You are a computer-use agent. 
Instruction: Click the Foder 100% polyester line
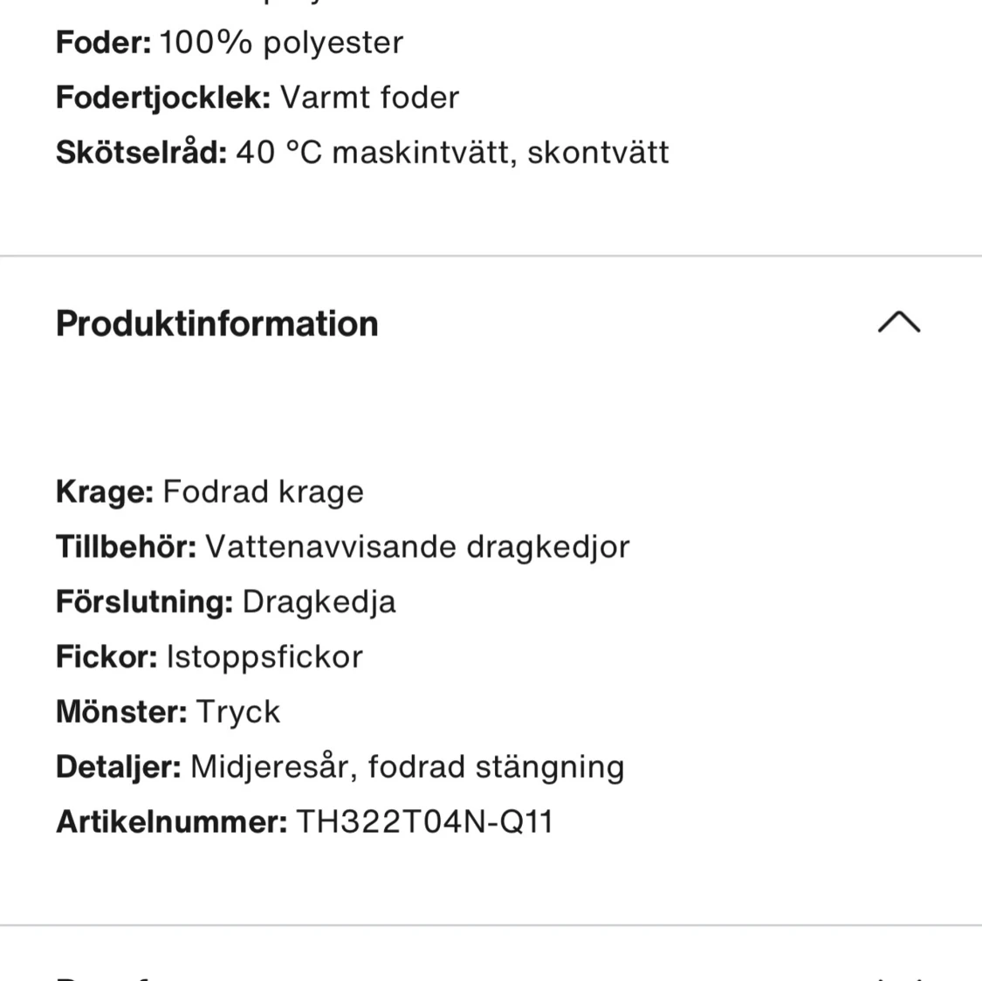230,43
